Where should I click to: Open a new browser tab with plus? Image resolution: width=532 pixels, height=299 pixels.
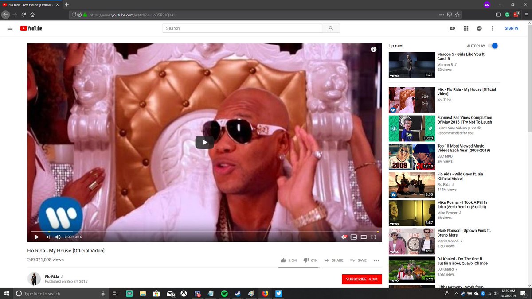[66, 4]
